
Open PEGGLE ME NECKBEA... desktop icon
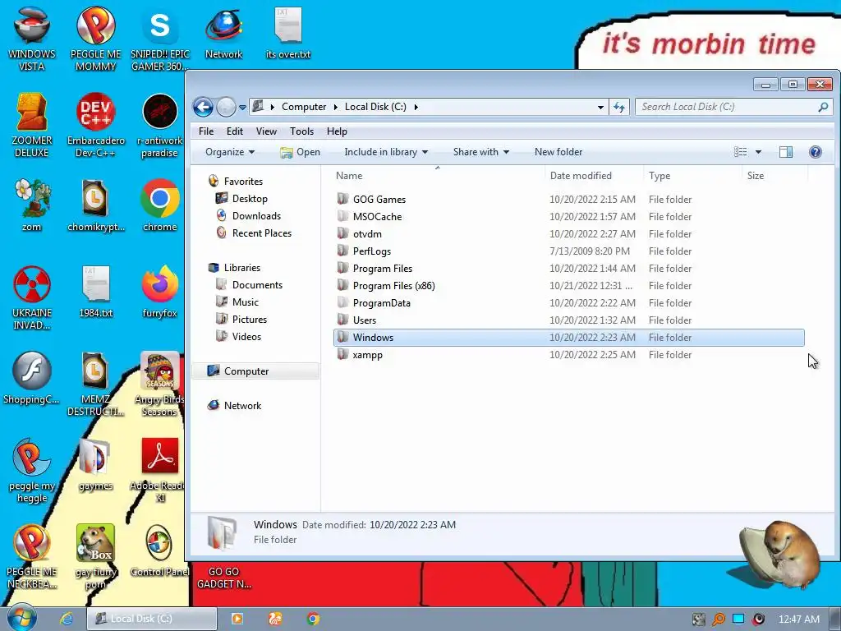pyautogui.click(x=32, y=557)
